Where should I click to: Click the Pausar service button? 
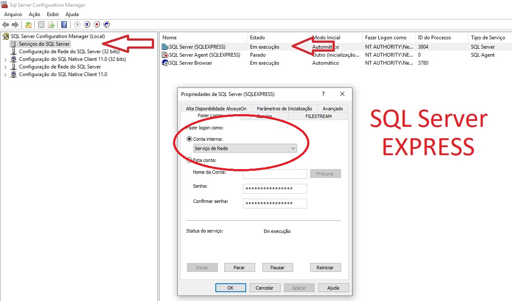click(278, 267)
